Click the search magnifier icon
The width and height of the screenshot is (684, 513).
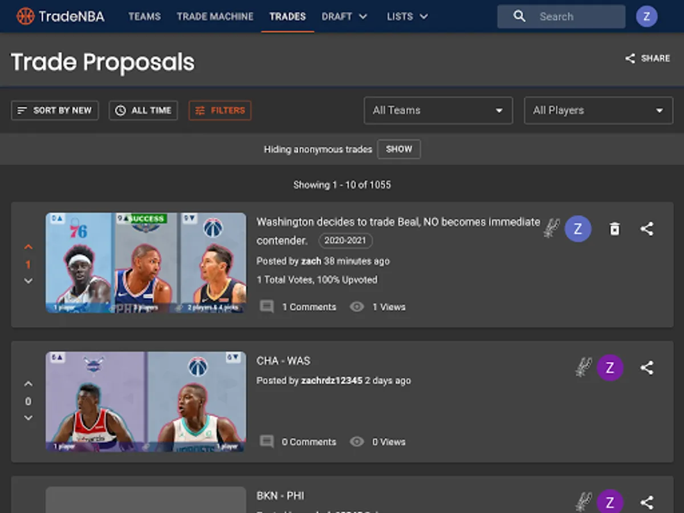pos(519,17)
